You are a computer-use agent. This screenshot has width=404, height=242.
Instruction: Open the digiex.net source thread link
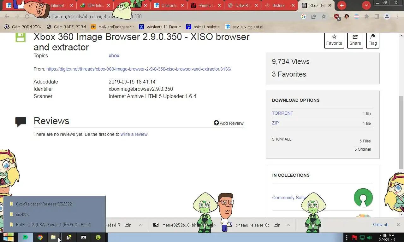point(139,69)
